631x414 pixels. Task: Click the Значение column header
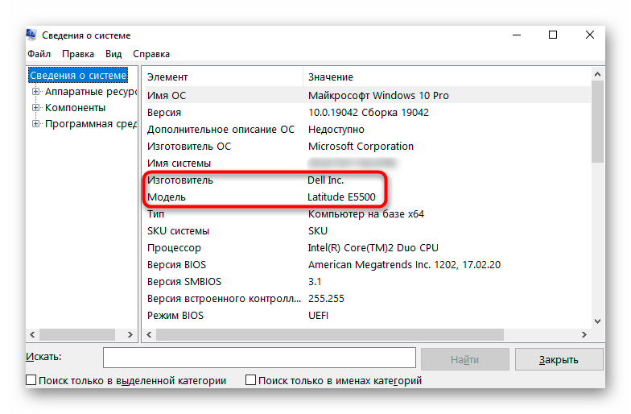coord(447,77)
